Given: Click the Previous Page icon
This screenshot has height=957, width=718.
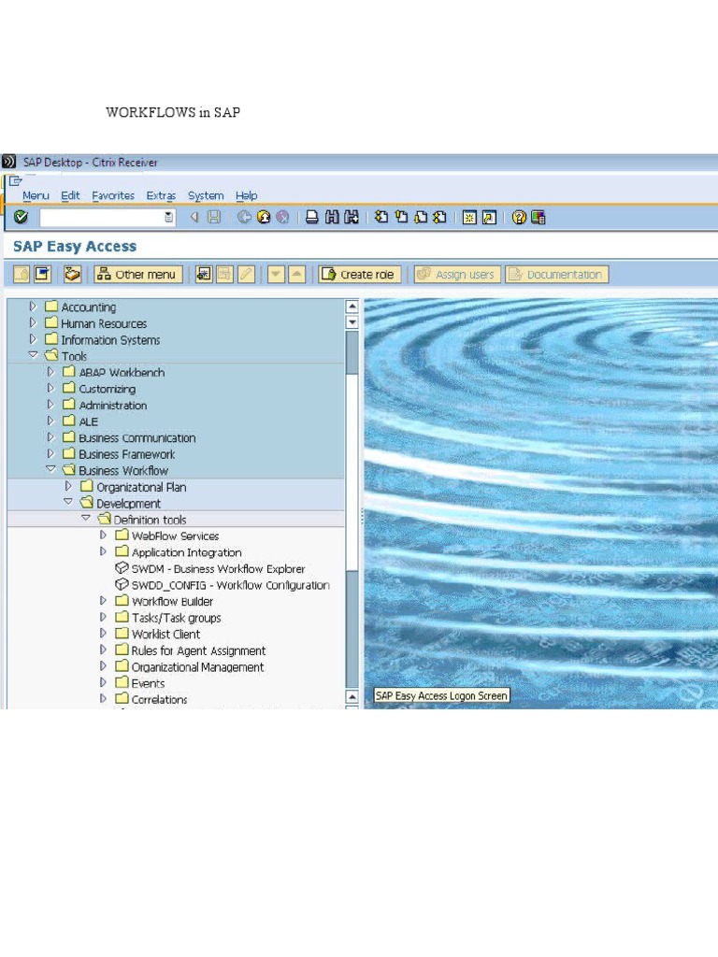Looking at the screenshot, I should click(x=401, y=217).
